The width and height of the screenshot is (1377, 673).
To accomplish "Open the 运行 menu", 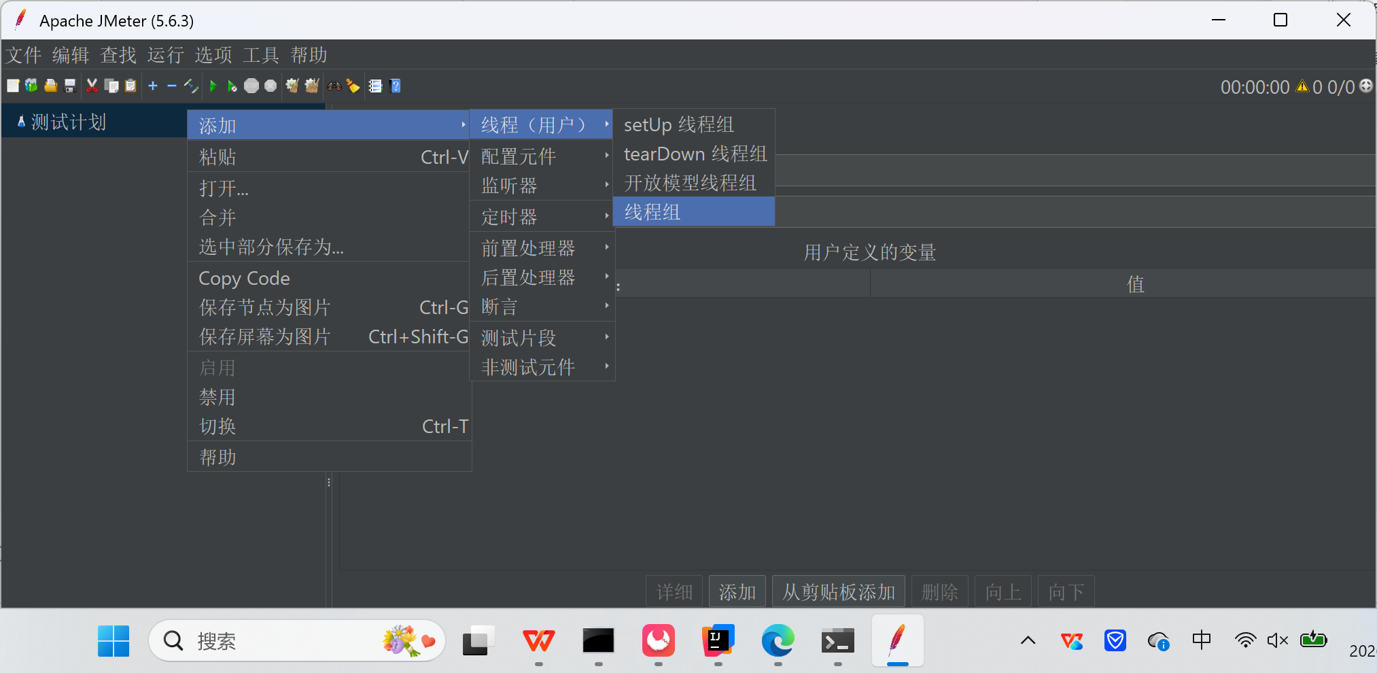I will click(x=166, y=55).
